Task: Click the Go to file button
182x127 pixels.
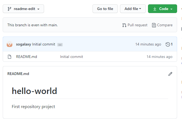Action: click(105, 9)
